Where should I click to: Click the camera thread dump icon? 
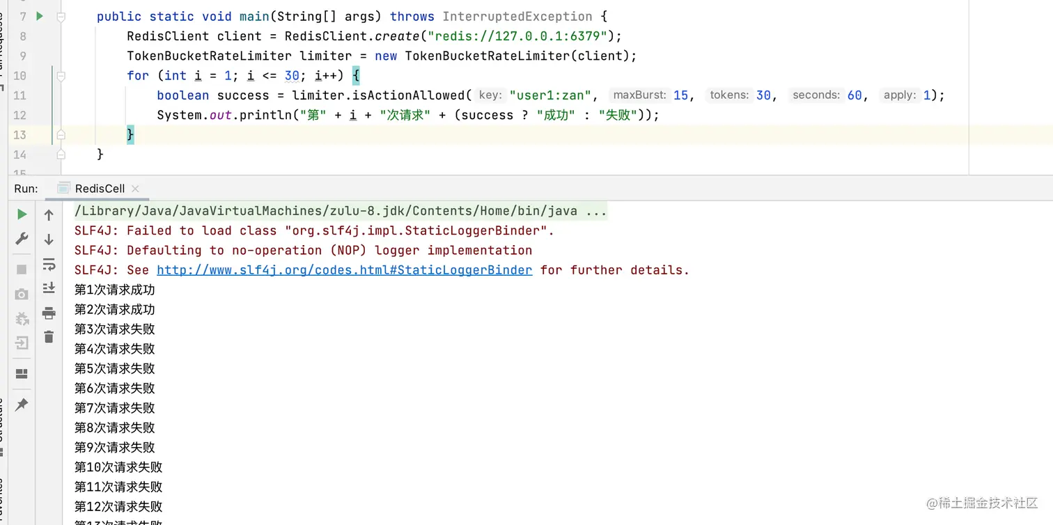pos(22,295)
